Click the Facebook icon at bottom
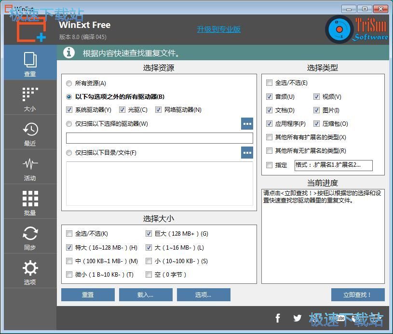This screenshot has width=393, height=334. [x=278, y=318]
